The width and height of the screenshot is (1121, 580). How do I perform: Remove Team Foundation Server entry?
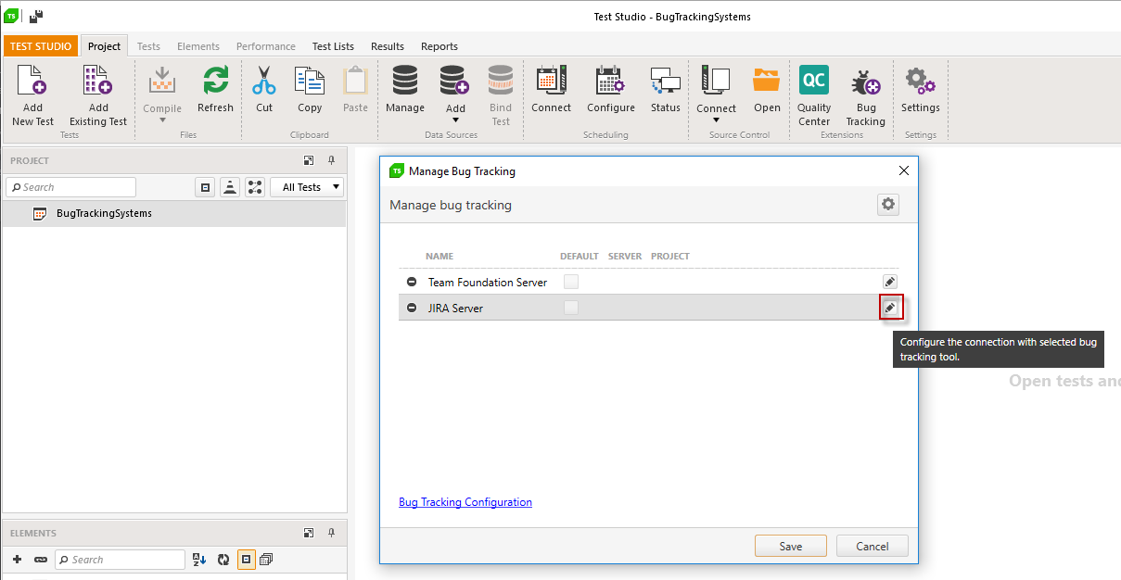click(412, 282)
